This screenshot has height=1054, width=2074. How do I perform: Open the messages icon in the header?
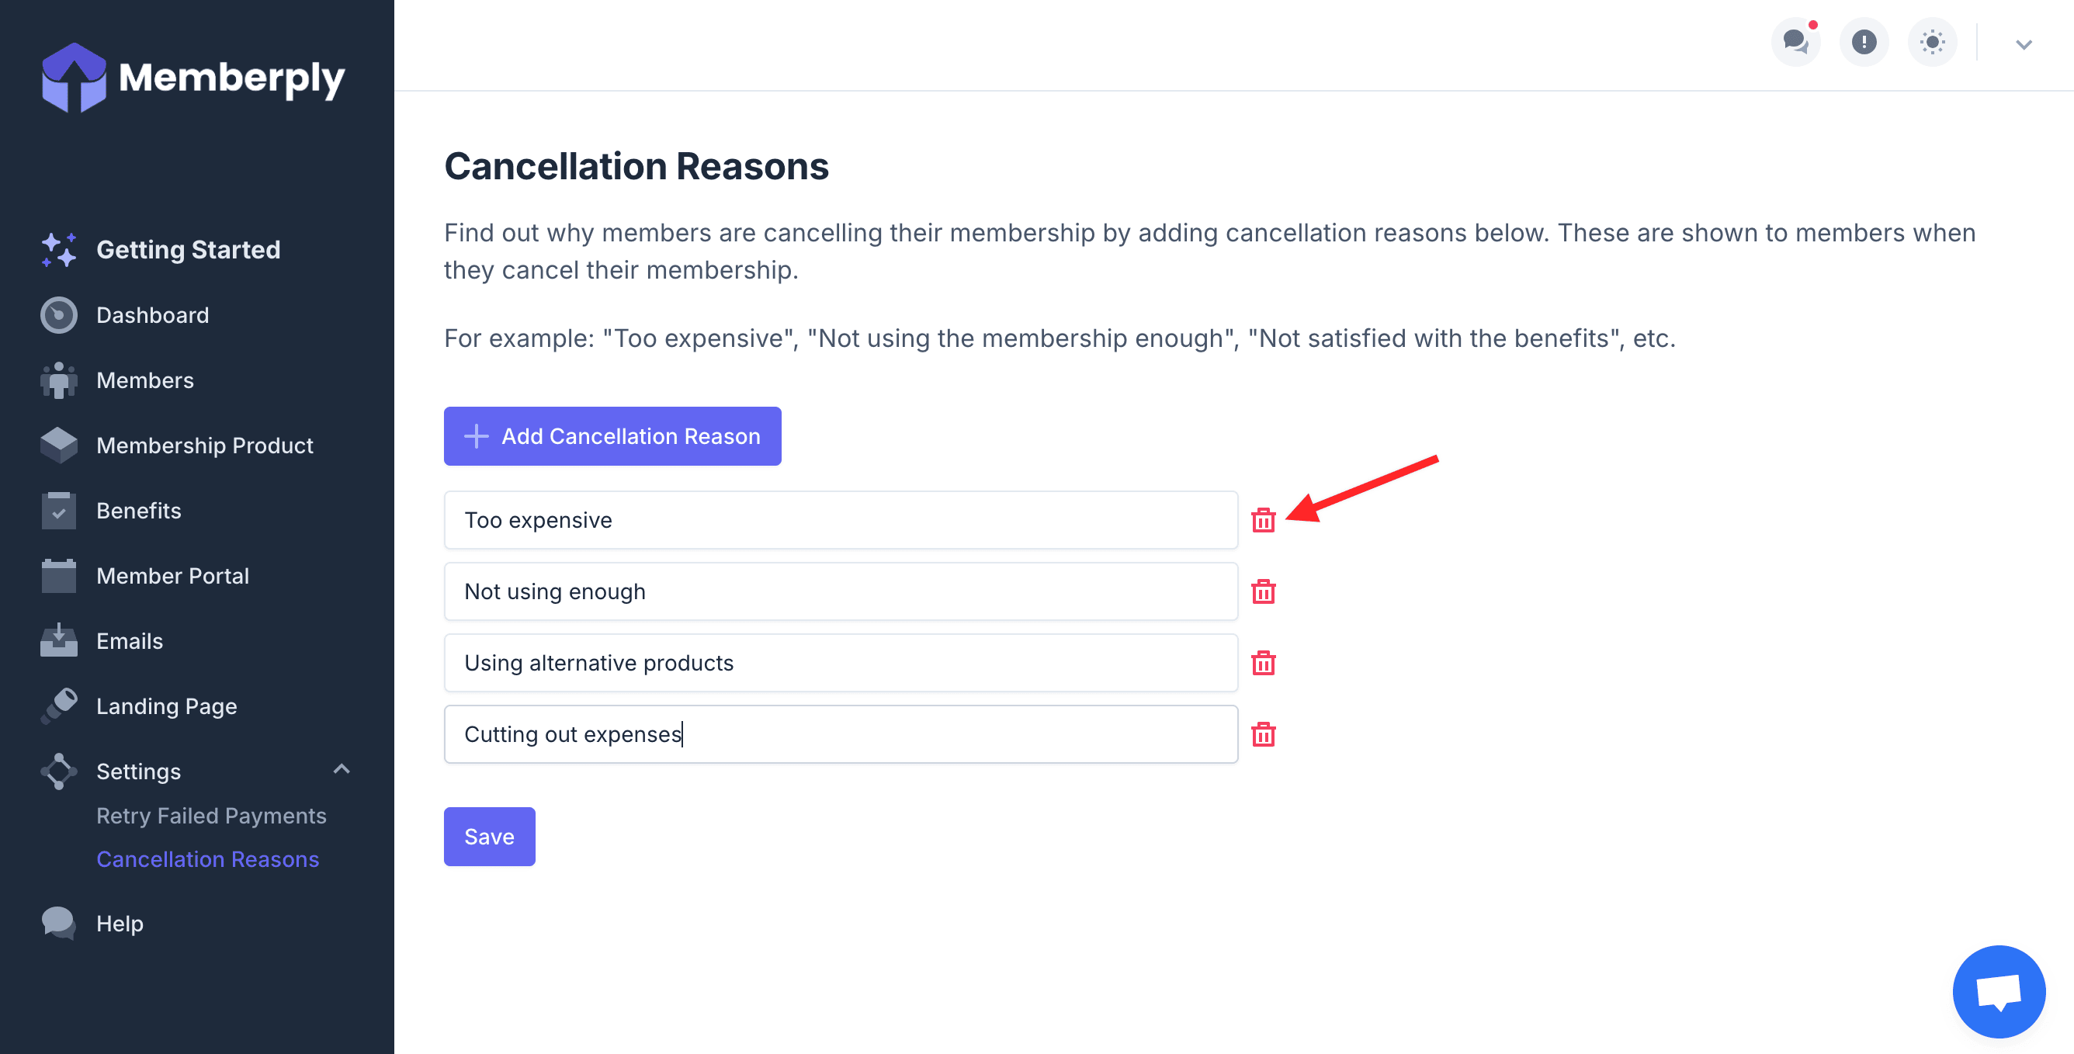tap(1795, 42)
